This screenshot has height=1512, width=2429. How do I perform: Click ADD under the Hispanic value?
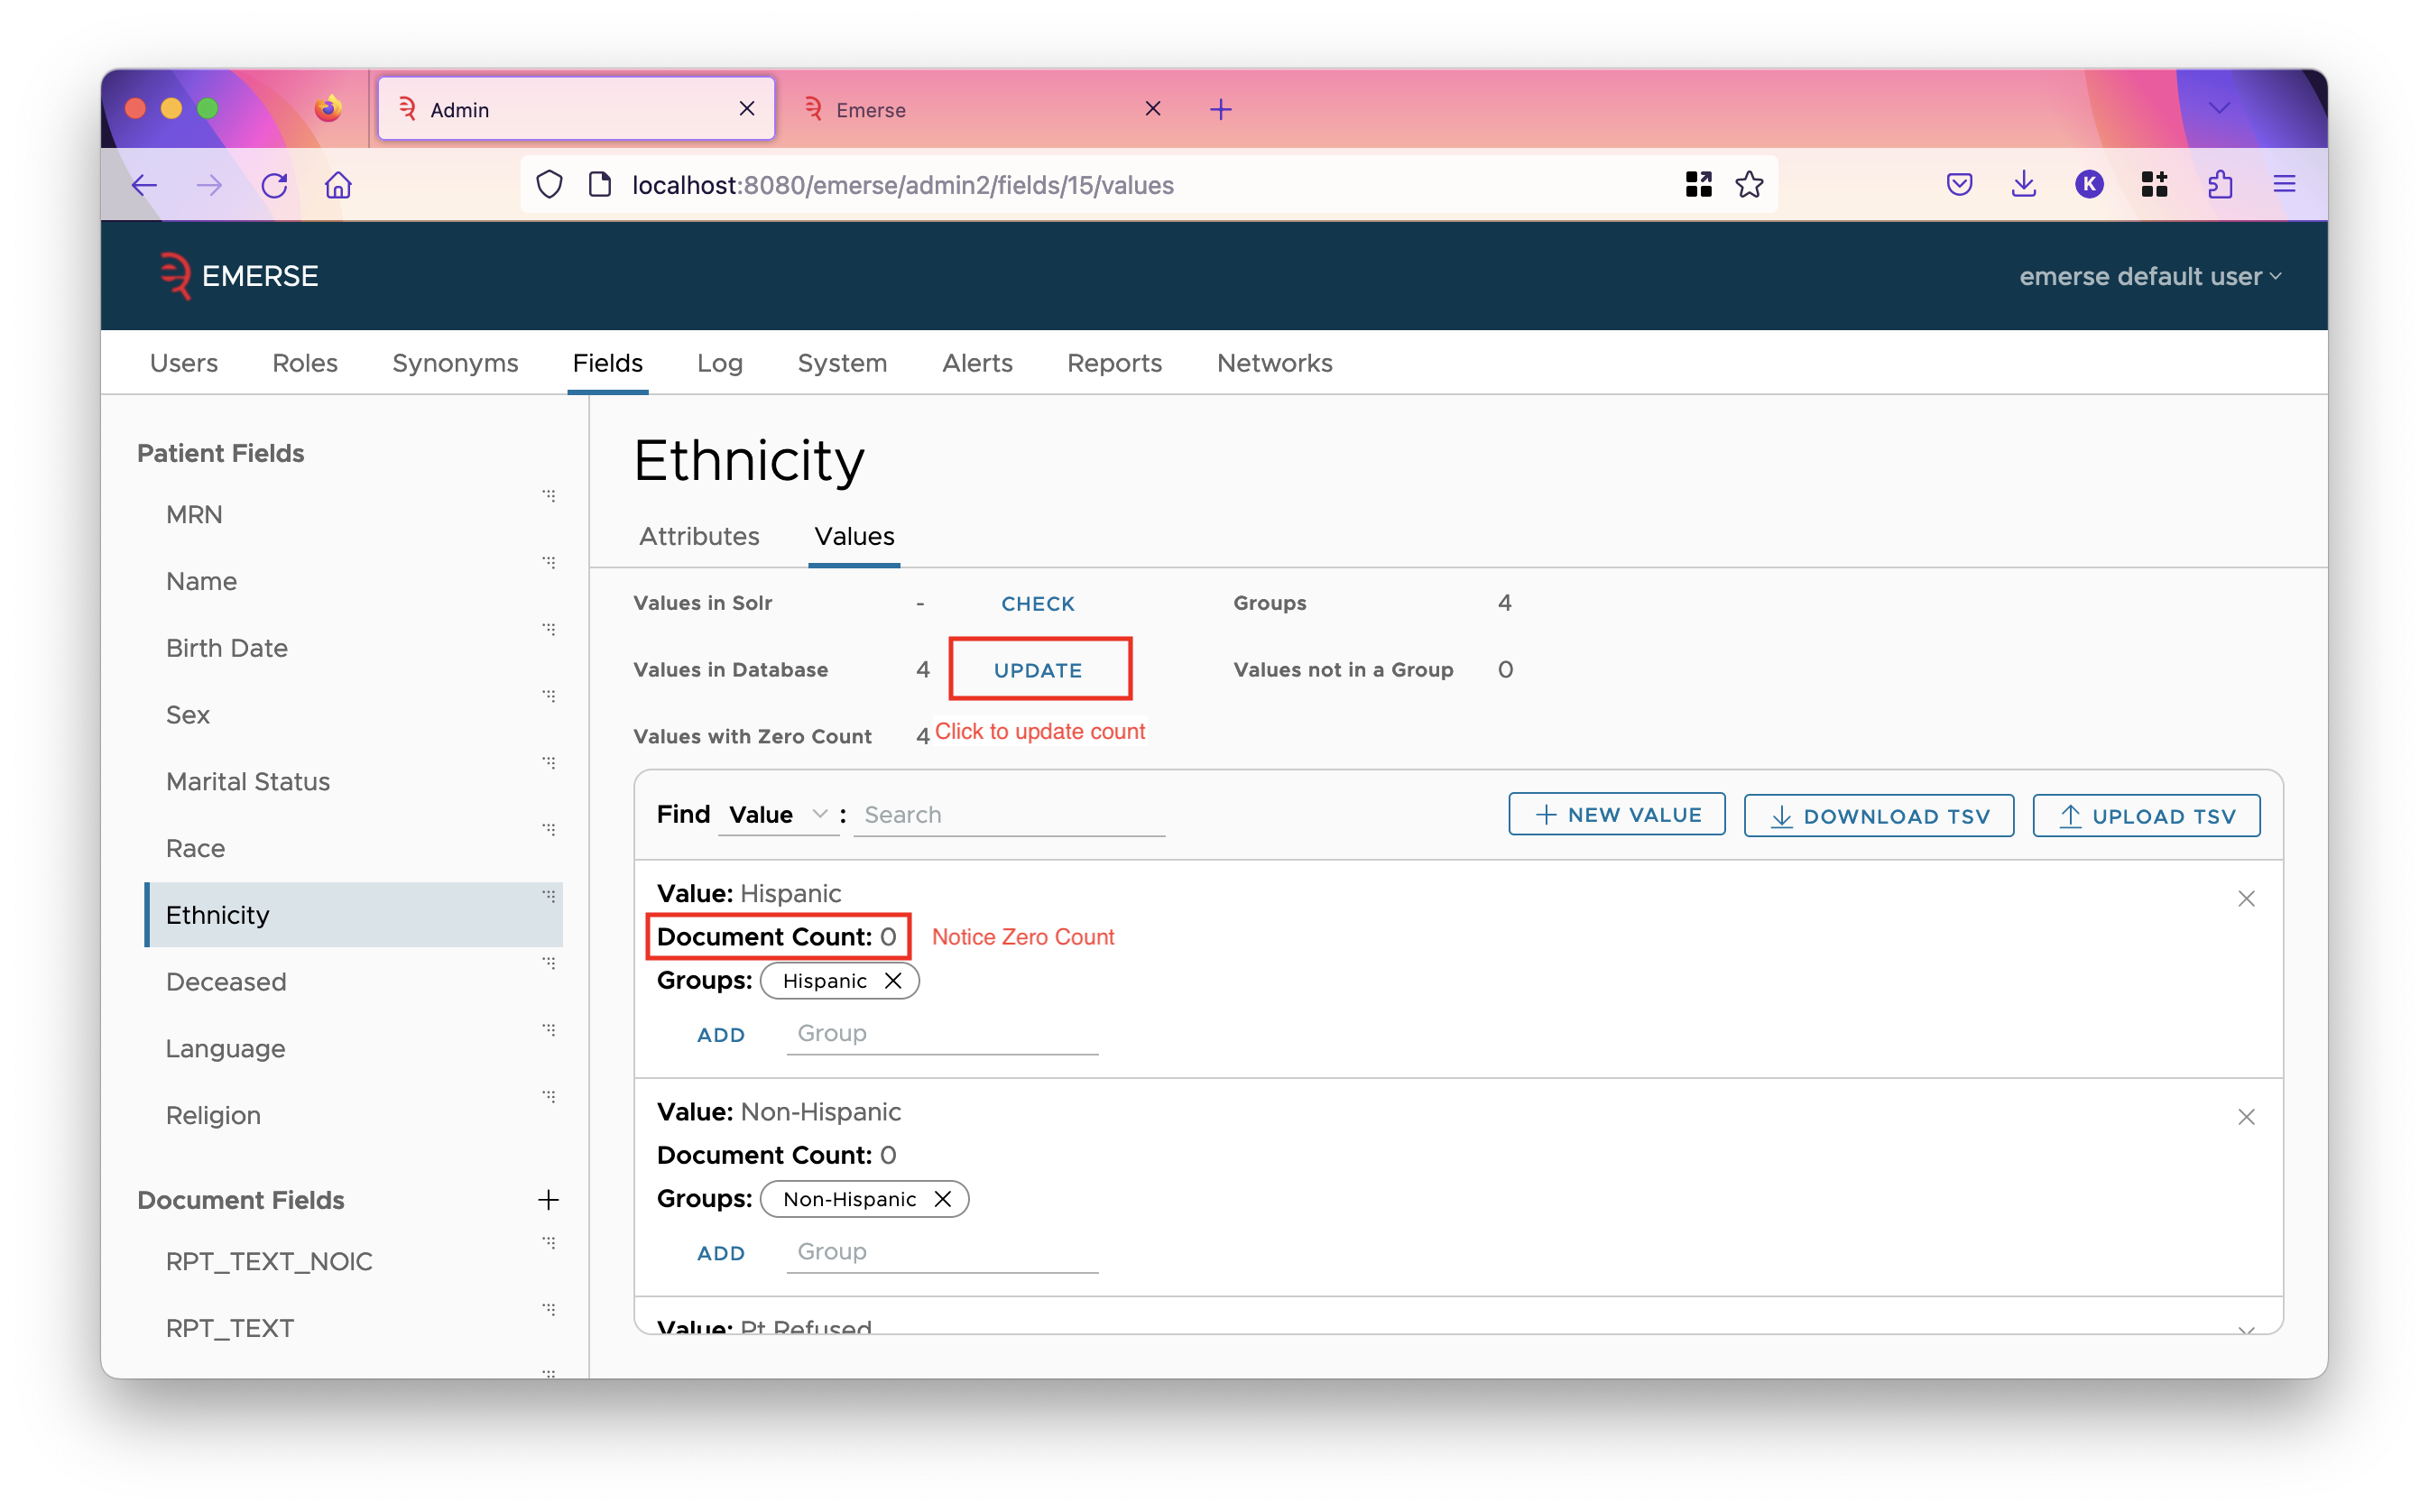pos(720,1035)
